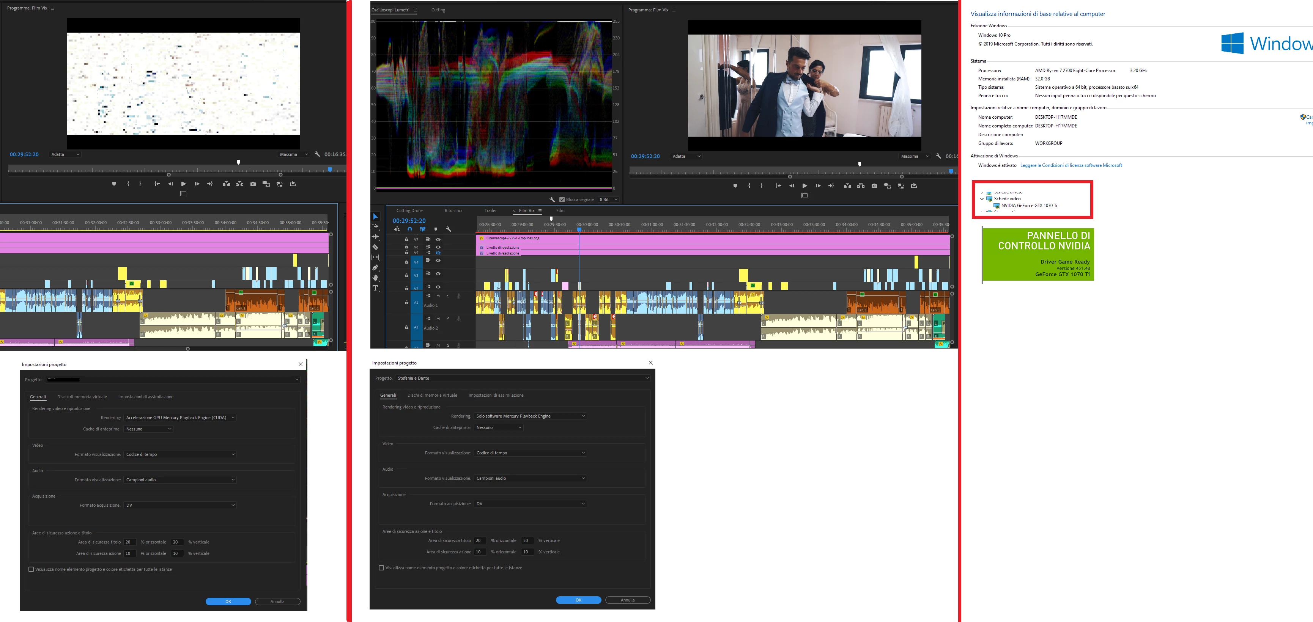Select the Razor tool in the timeline toolbox
The height and width of the screenshot is (622, 1313).
click(375, 247)
